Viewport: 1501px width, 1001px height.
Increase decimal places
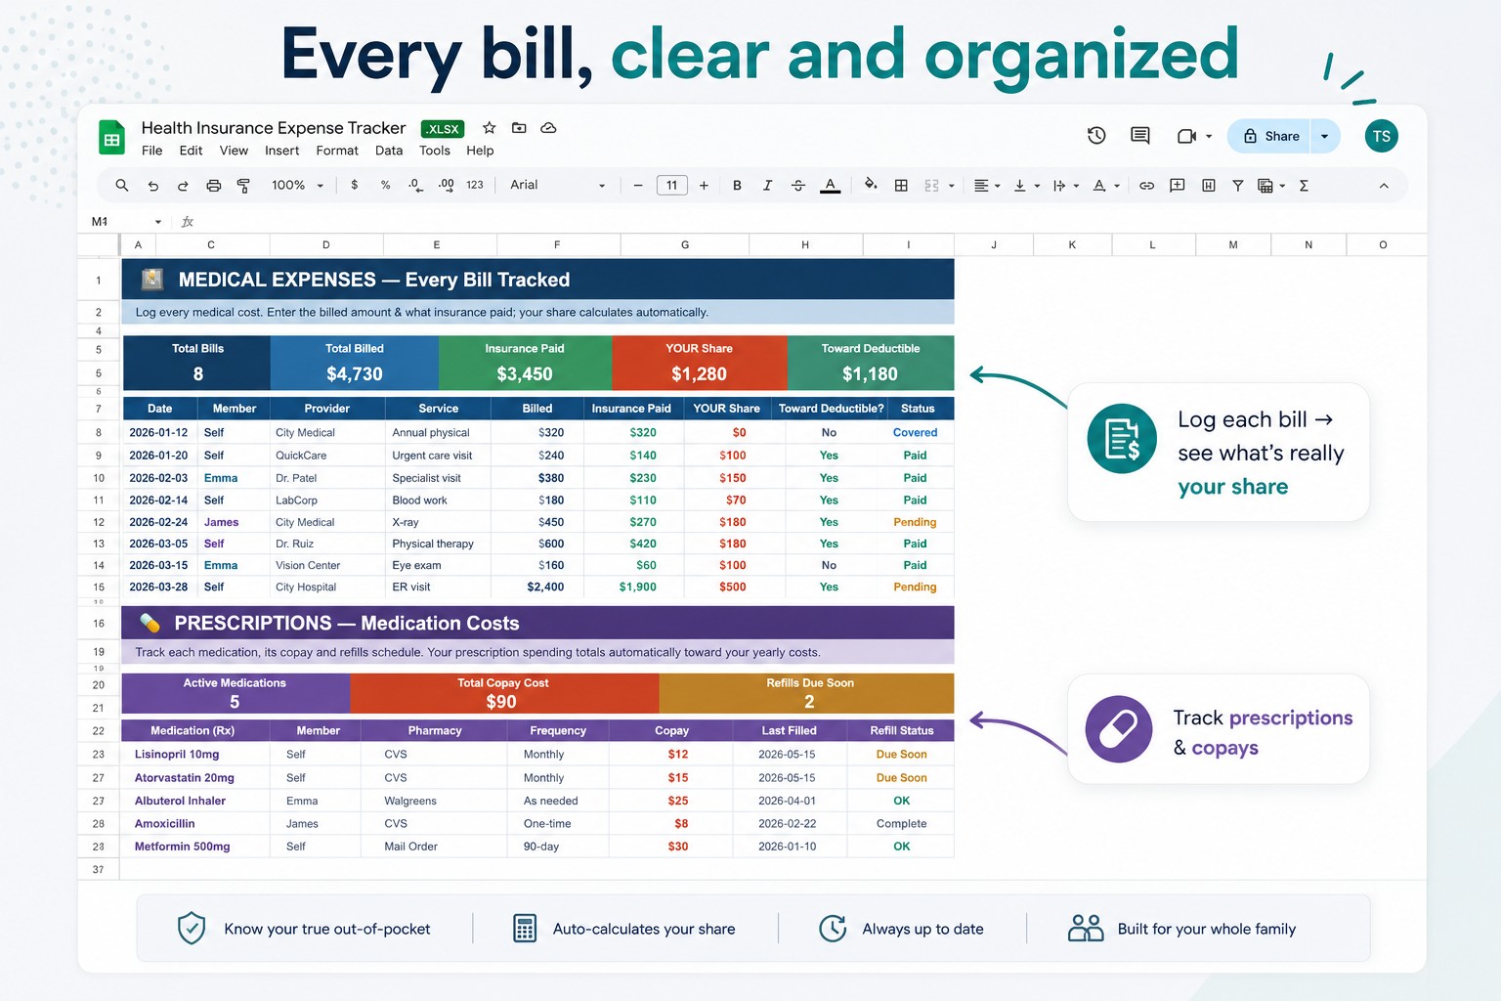(446, 185)
